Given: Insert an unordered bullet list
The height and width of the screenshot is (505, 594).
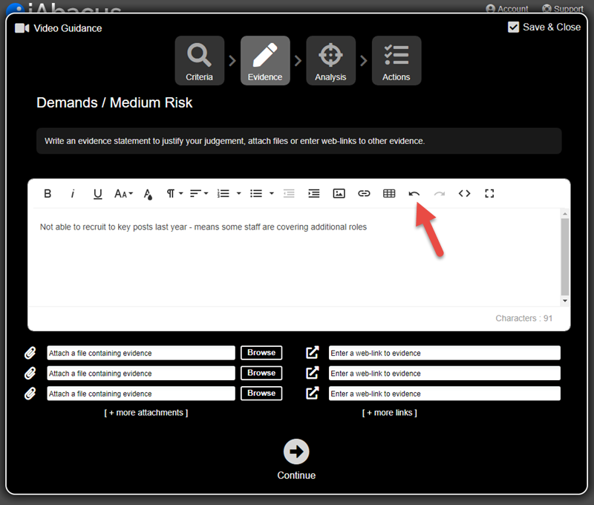Looking at the screenshot, I should (256, 194).
